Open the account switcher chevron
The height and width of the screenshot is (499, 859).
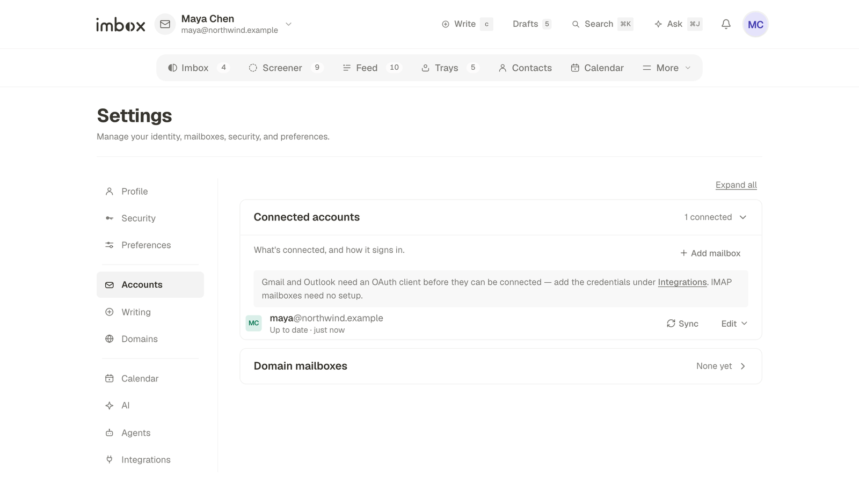(288, 24)
